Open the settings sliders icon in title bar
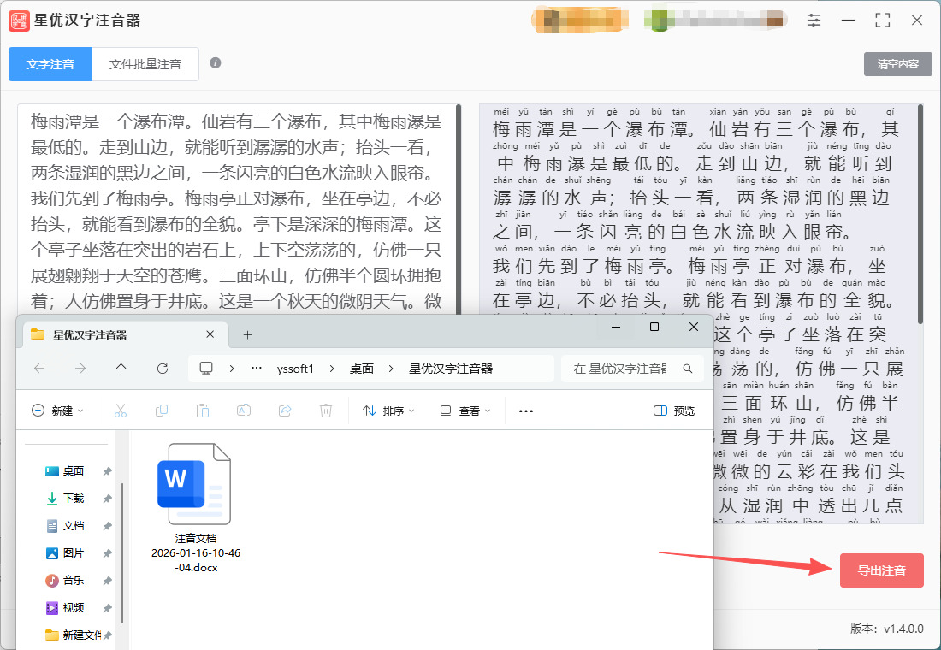 [x=814, y=21]
